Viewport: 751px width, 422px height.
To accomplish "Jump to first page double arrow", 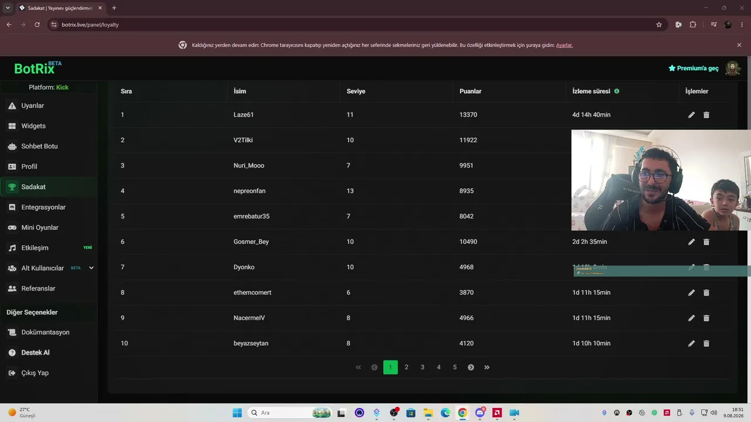I will point(358,367).
